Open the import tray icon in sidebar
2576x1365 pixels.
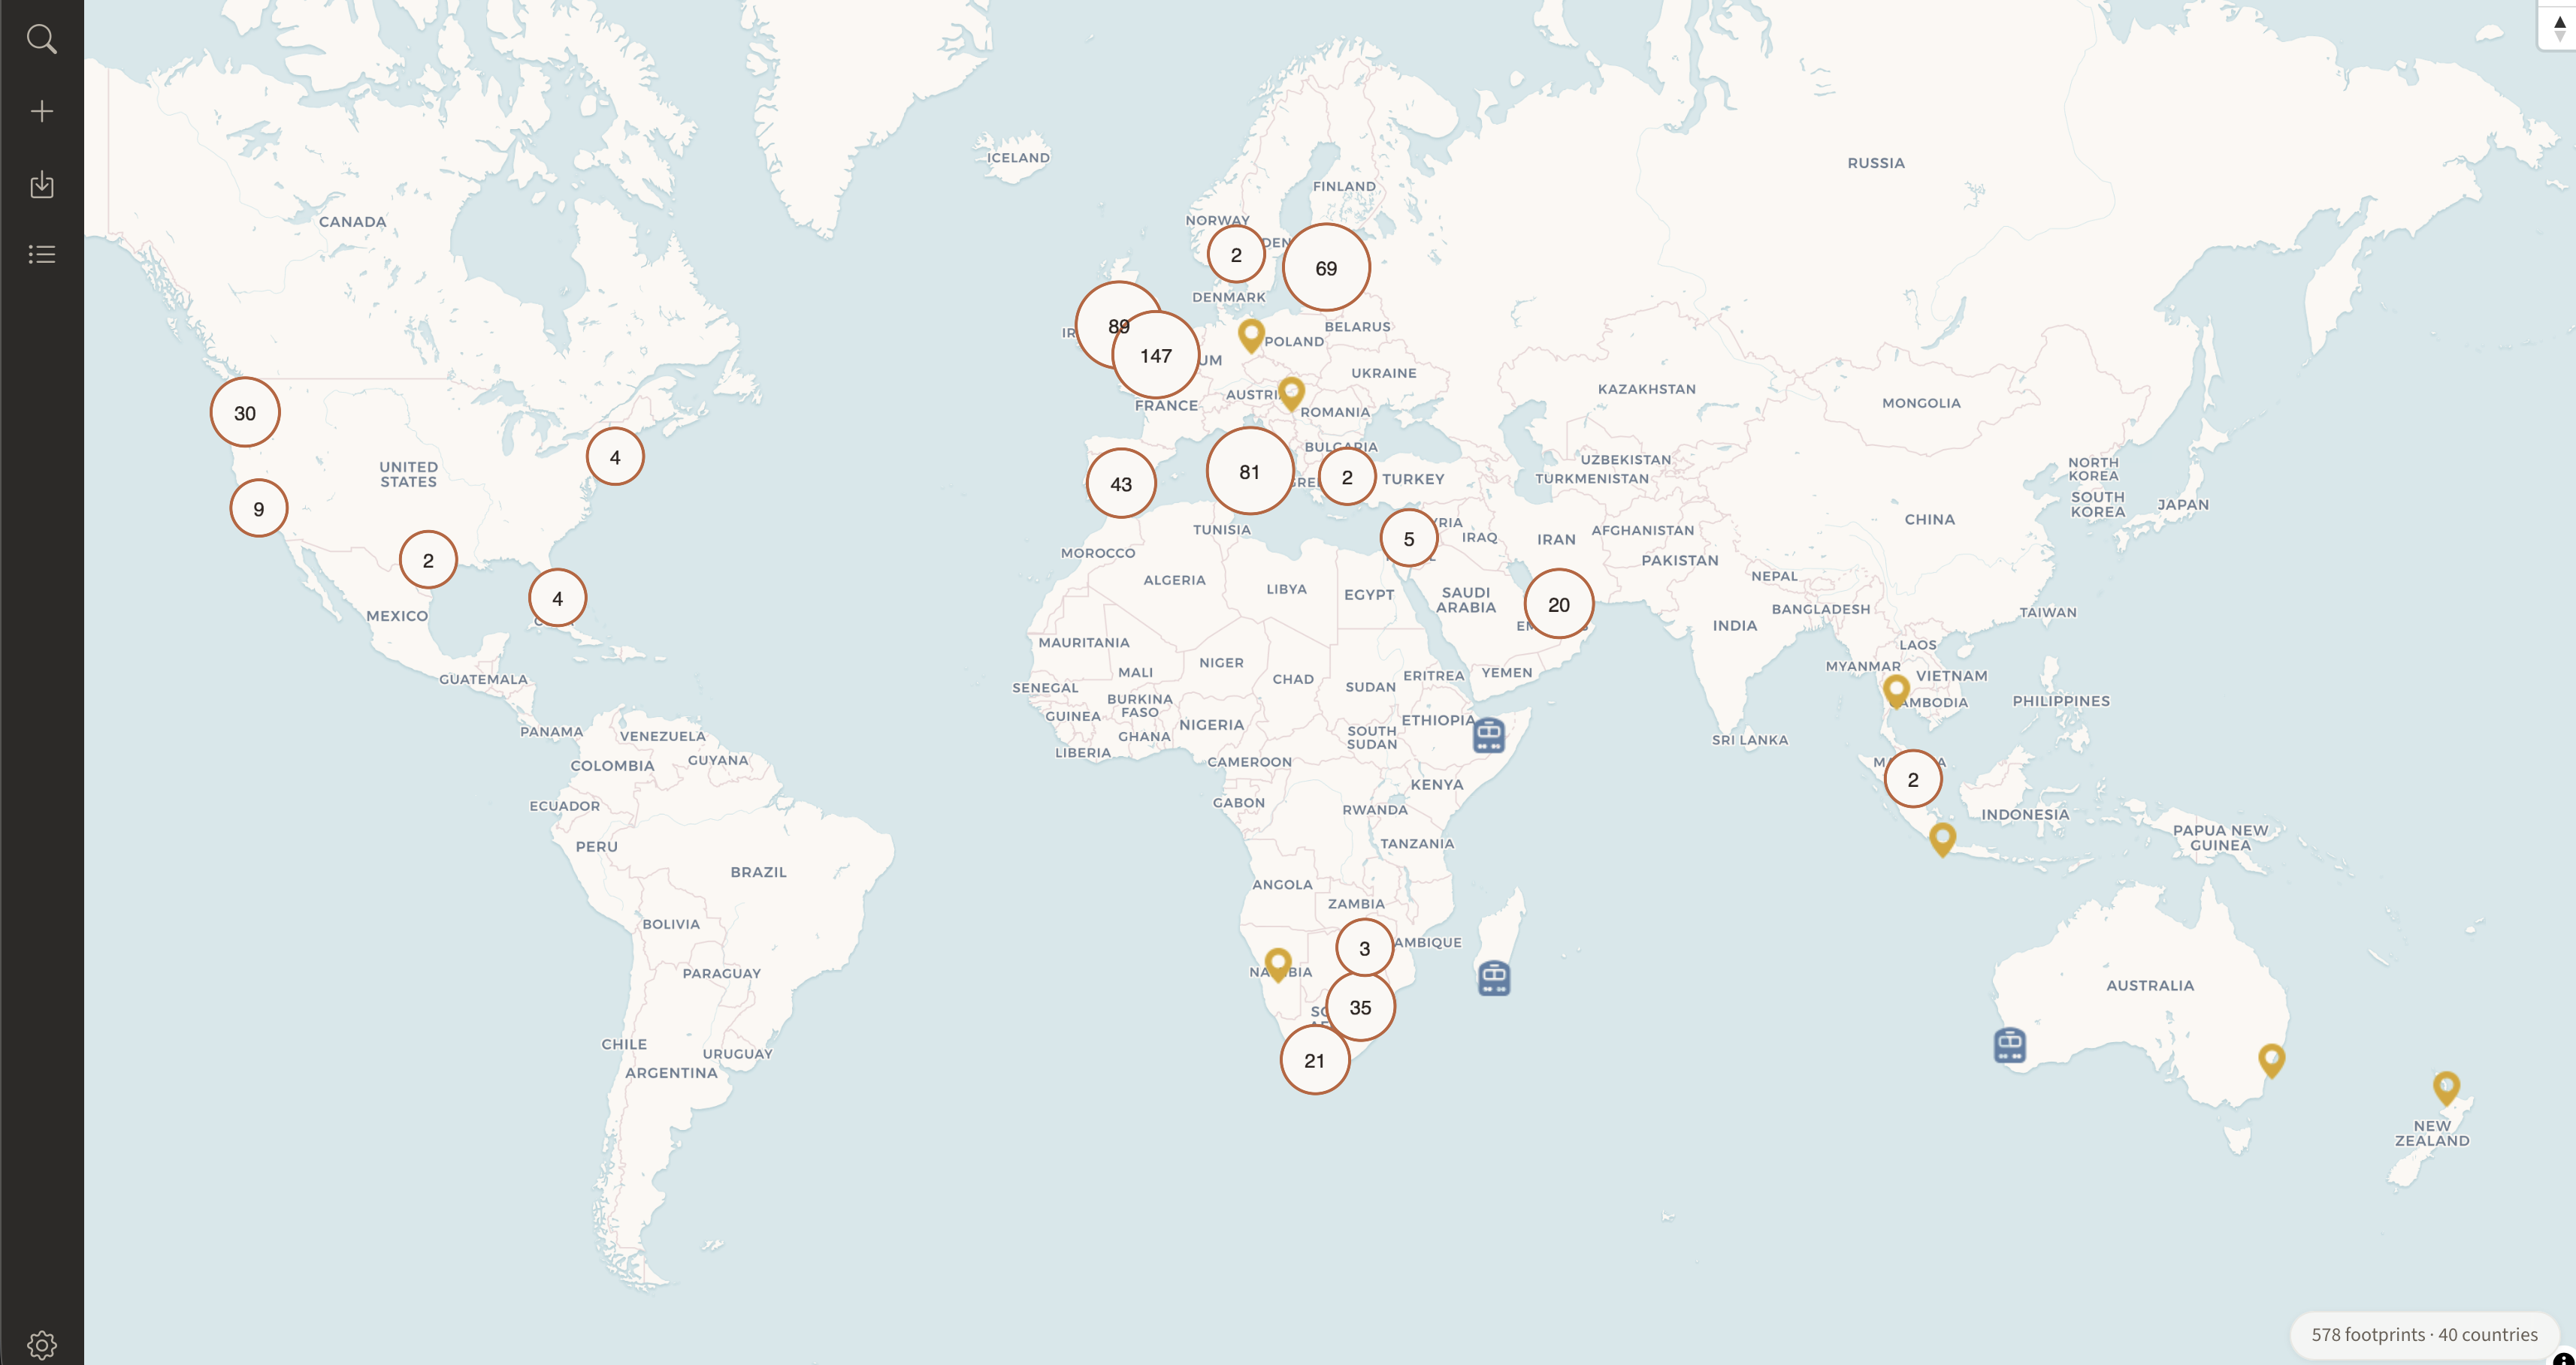pyautogui.click(x=41, y=184)
